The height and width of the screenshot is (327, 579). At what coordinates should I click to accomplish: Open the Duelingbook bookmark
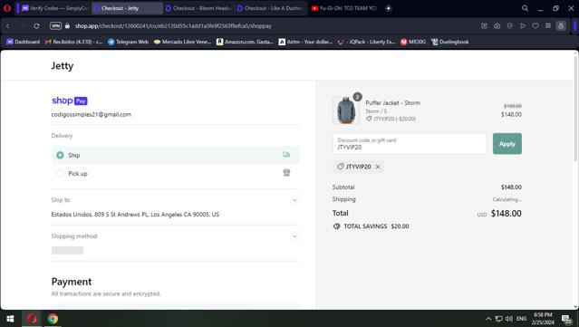coord(450,42)
